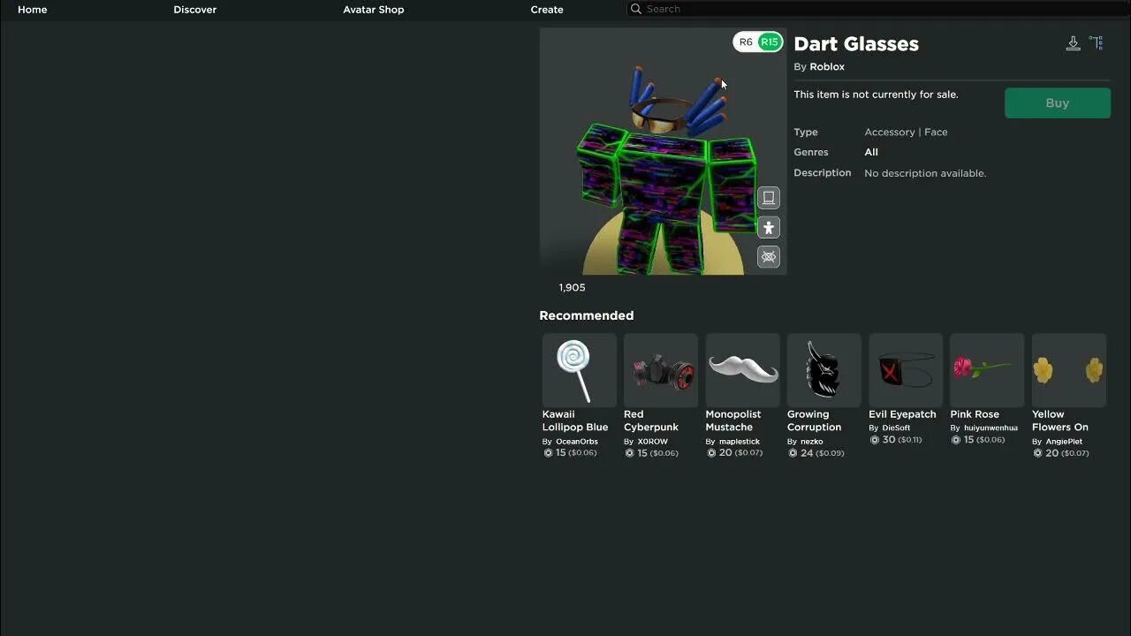1131x636 pixels.
Task: Click the All genres link
Action: pos(871,153)
